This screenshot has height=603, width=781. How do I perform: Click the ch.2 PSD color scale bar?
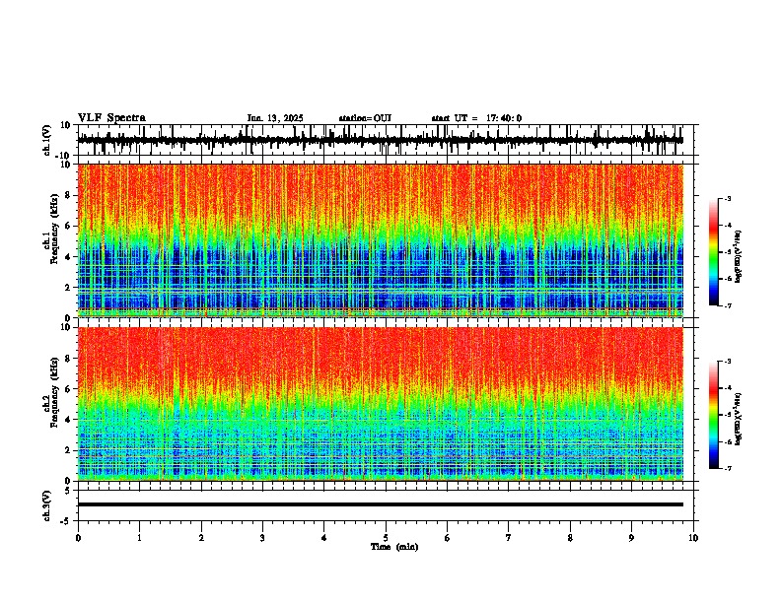pos(714,415)
